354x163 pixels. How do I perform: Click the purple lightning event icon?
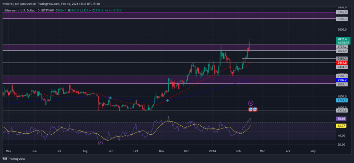pyautogui.click(x=251, y=104)
